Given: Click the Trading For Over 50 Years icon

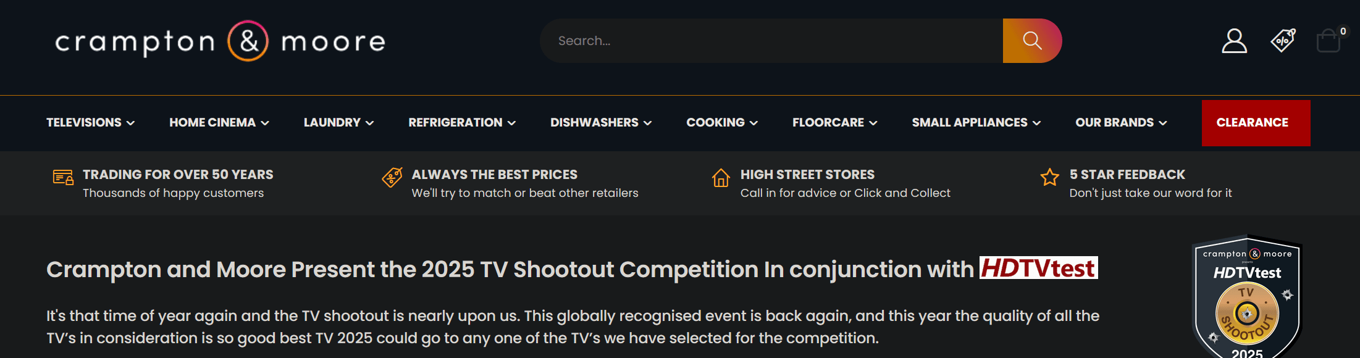Looking at the screenshot, I should 63,178.
